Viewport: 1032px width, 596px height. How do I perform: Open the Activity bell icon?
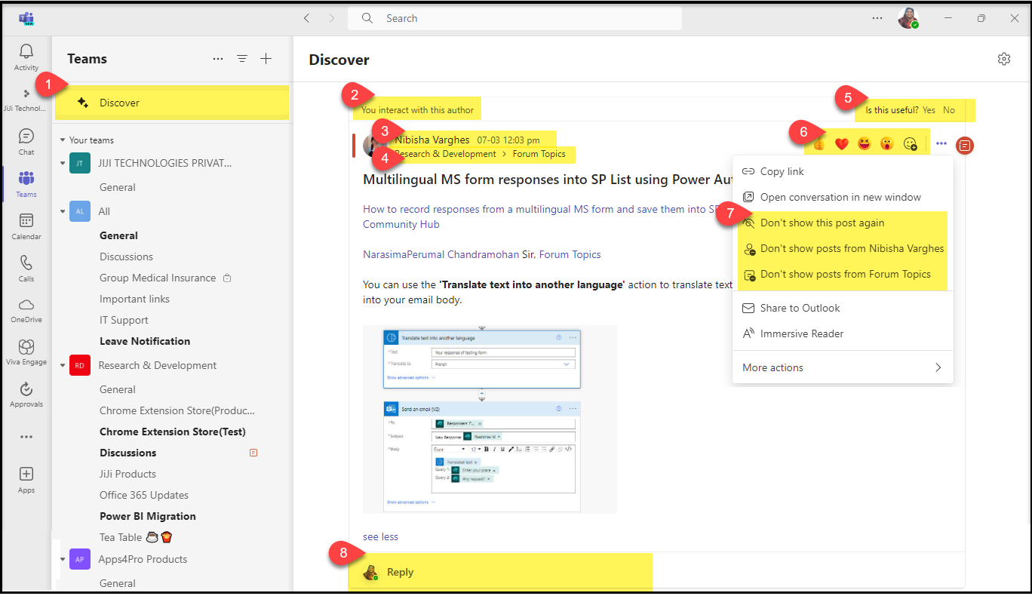26,53
